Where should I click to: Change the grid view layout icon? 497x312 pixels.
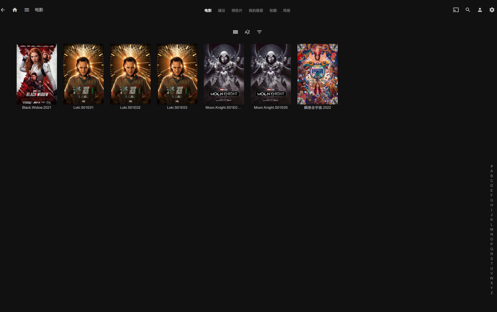point(235,32)
